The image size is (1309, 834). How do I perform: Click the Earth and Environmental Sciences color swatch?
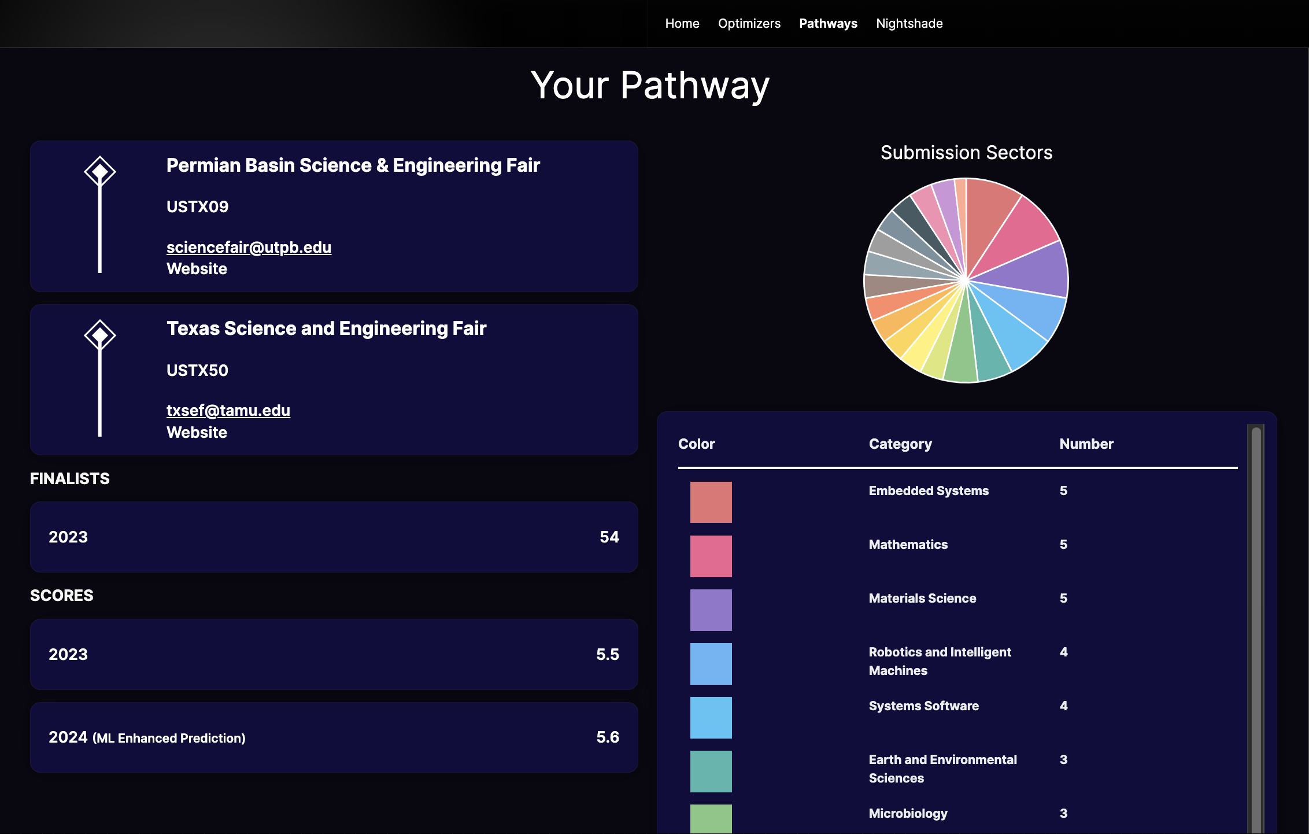711,771
